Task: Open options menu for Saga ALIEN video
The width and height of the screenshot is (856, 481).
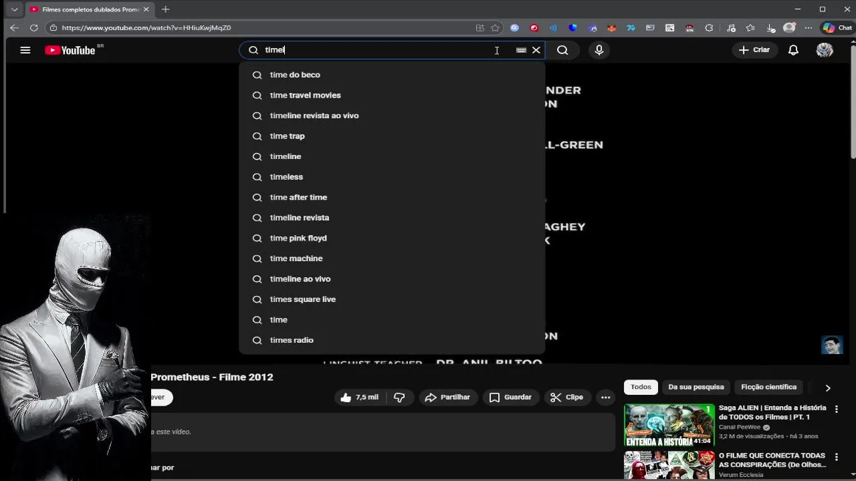Action: pos(836,410)
